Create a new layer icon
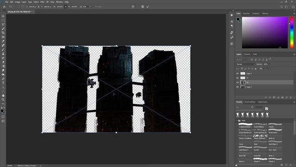Screen dimensions: 296x167 (287, 97)
